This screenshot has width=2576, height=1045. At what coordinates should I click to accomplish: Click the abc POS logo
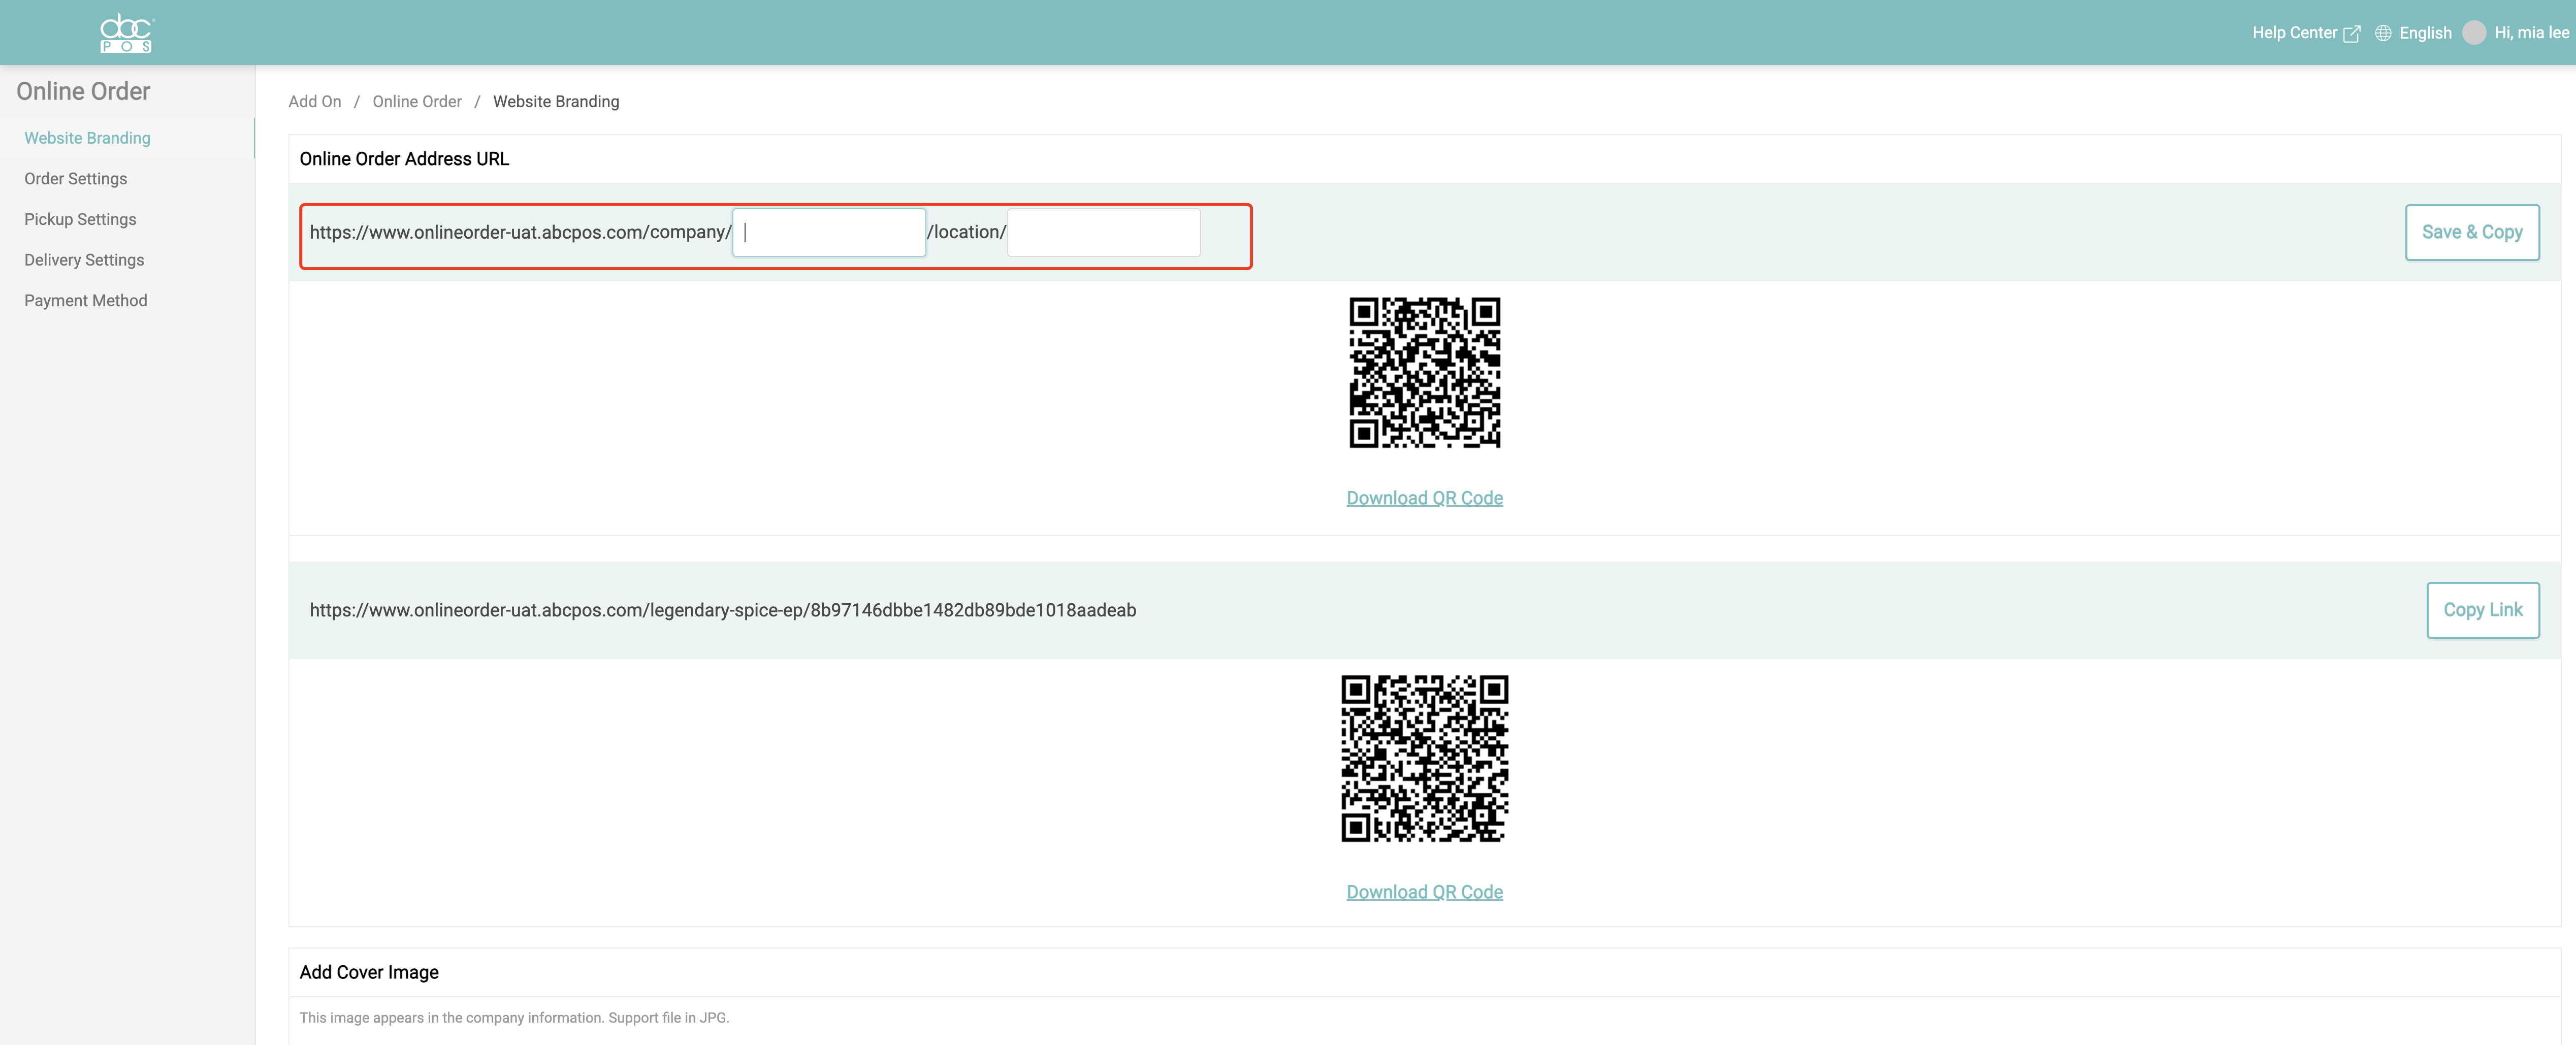[126, 33]
